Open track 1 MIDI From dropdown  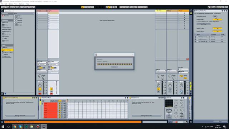pos(42,63)
